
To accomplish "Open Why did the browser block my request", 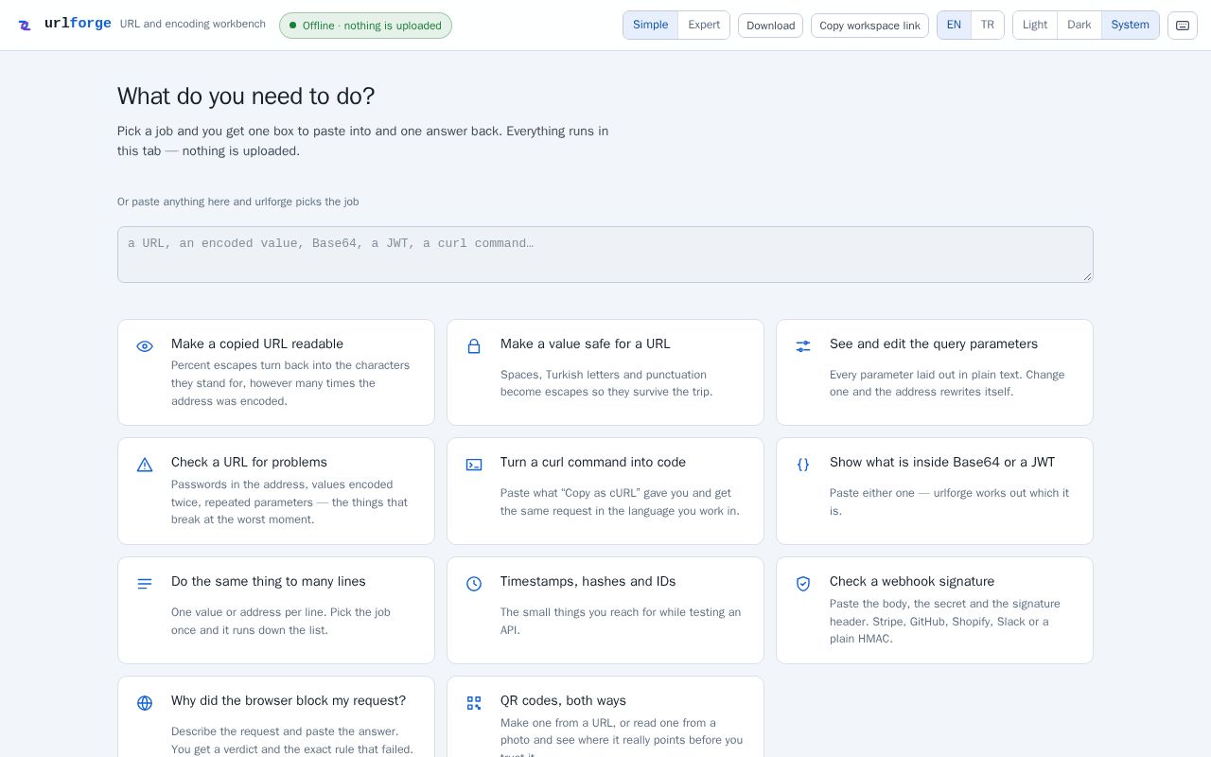I will tap(276, 717).
